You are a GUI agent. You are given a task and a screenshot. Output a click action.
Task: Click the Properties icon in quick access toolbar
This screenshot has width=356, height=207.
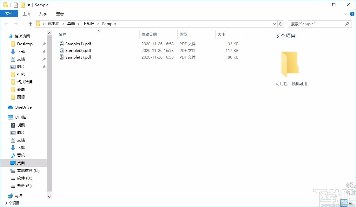point(16,5)
